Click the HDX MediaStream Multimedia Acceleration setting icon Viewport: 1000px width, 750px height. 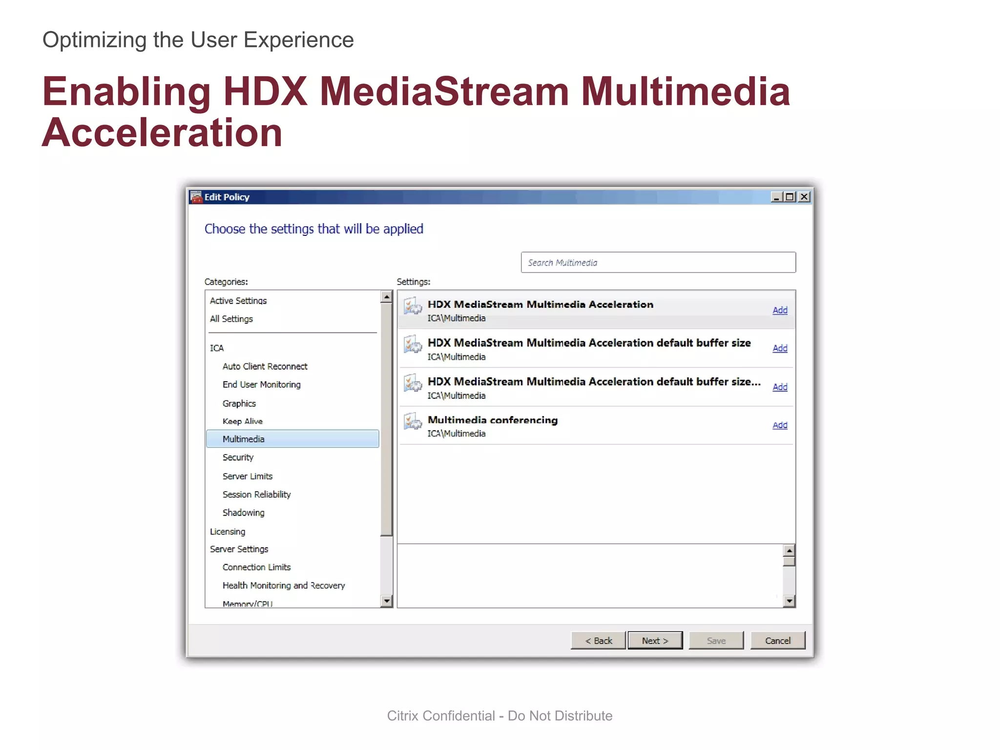click(413, 306)
